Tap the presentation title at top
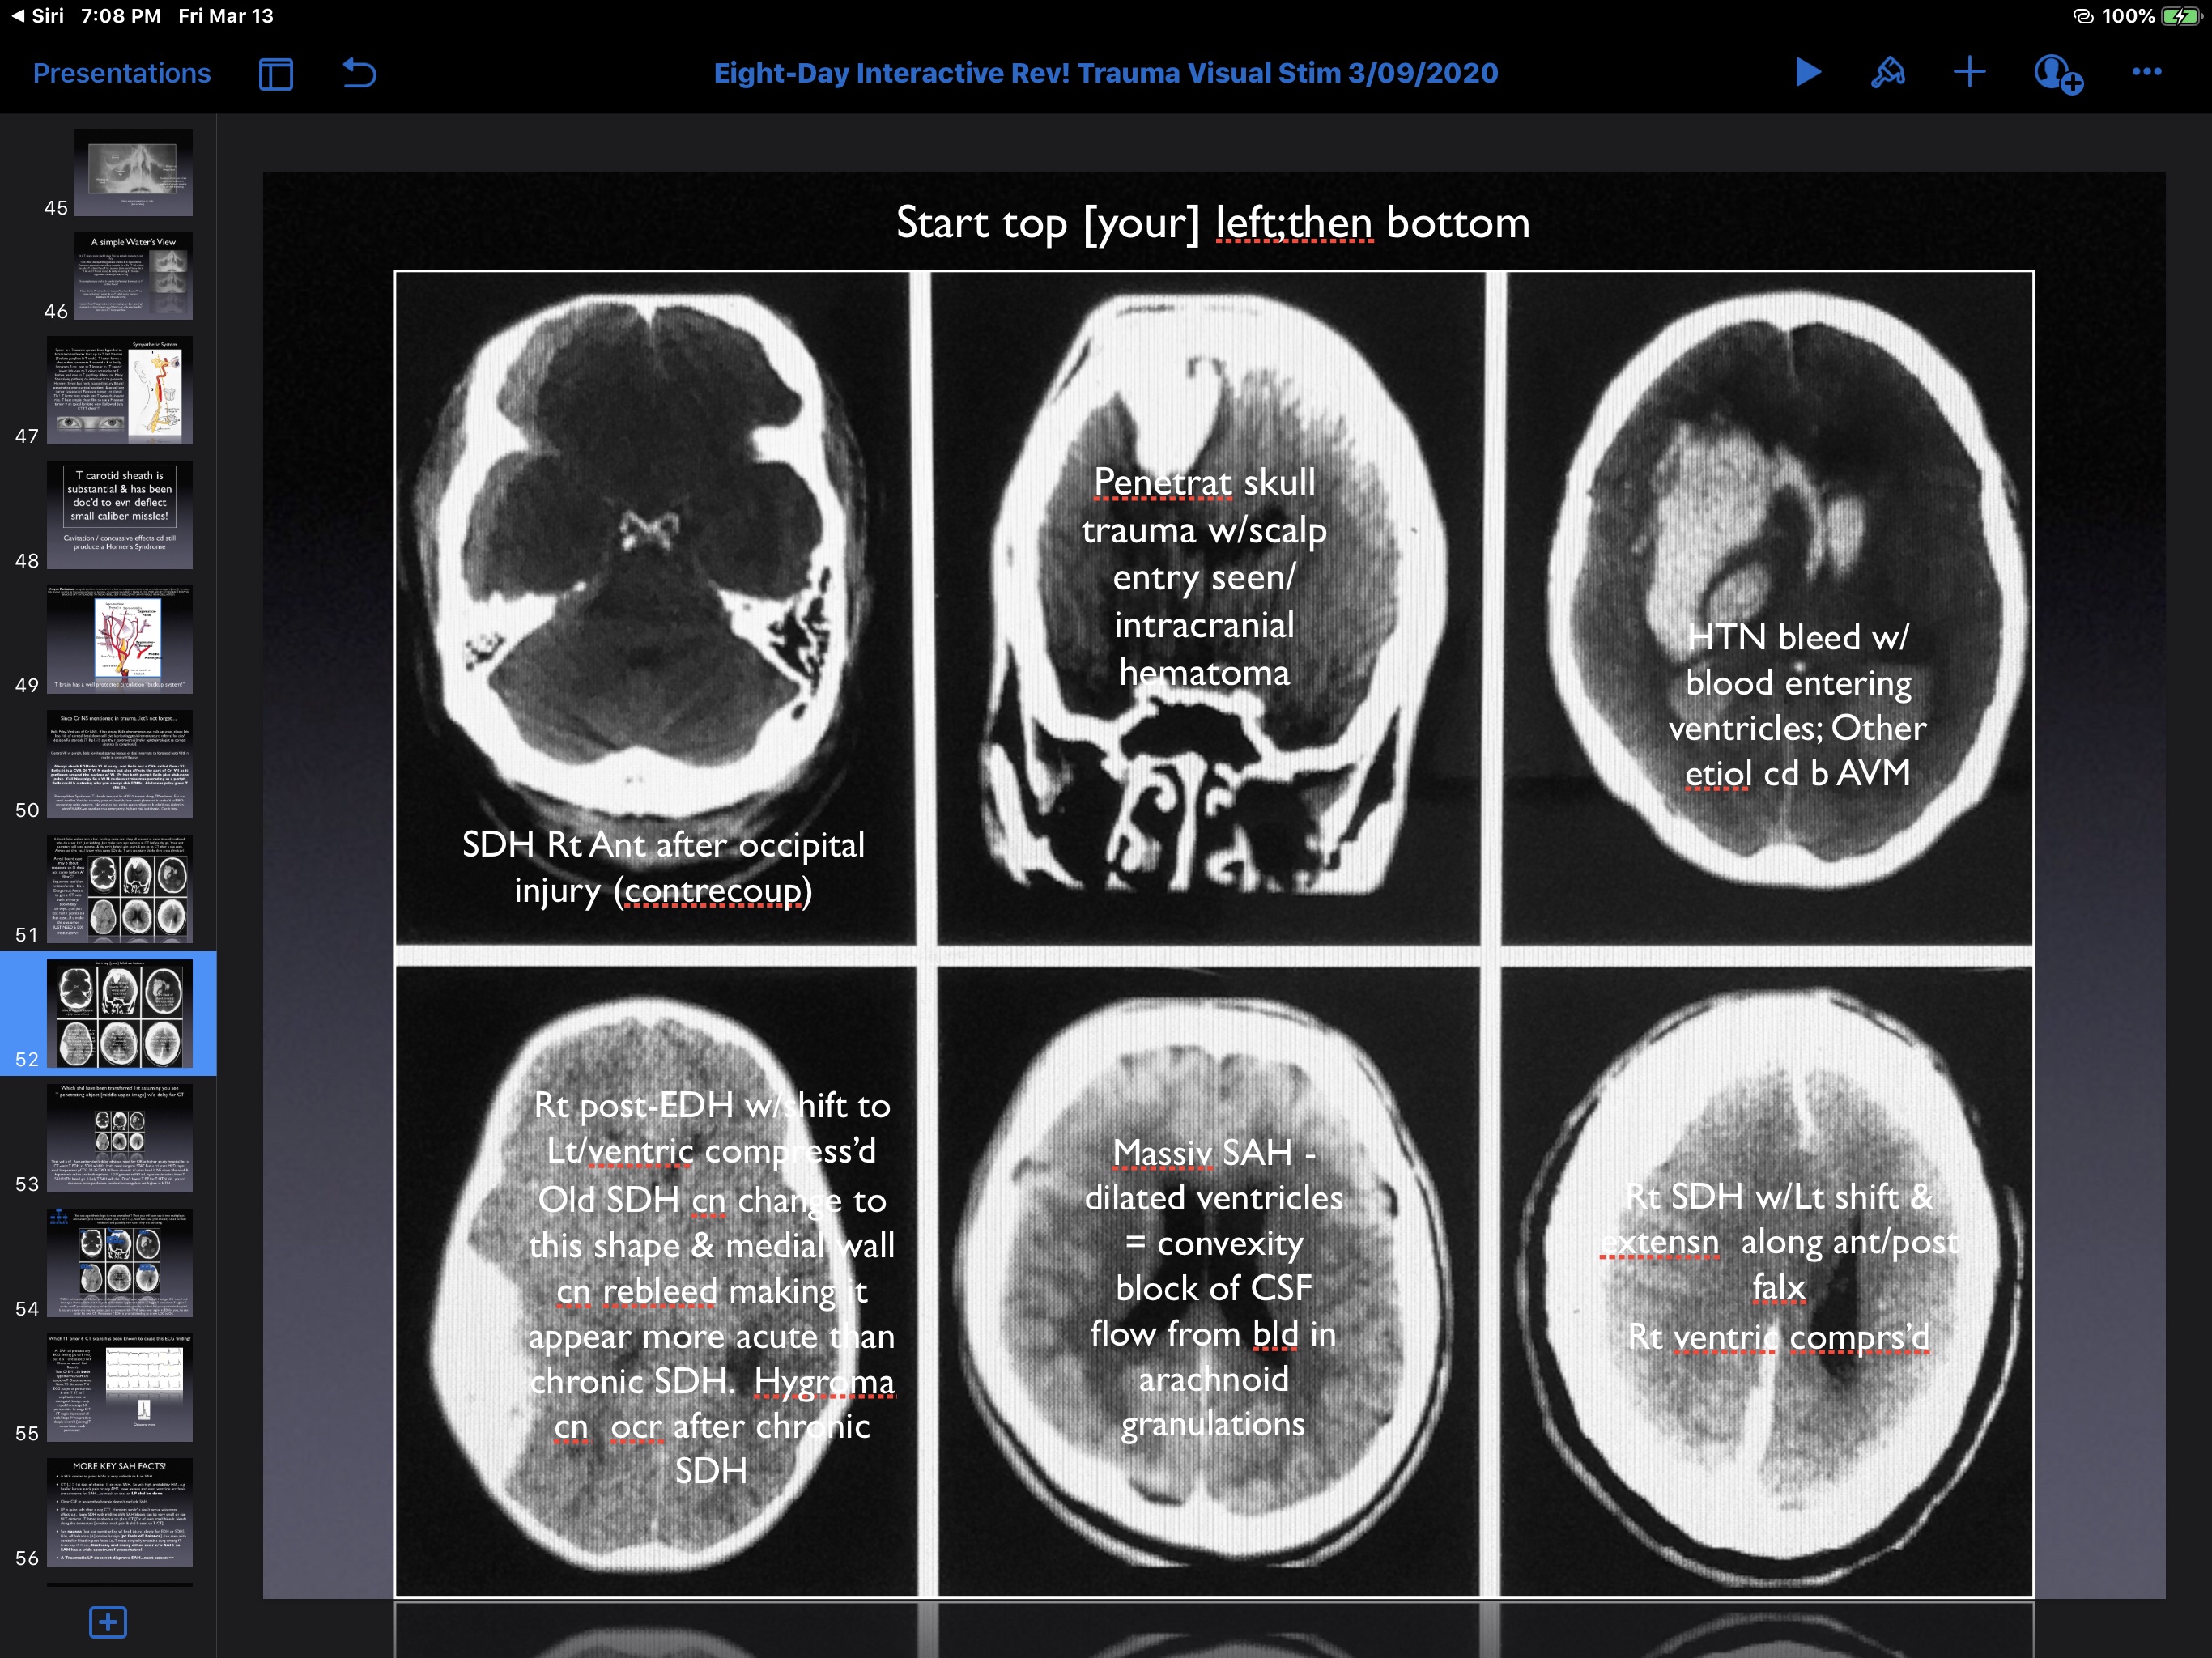Screen dimensions: 2212x1658 (x=1105, y=73)
